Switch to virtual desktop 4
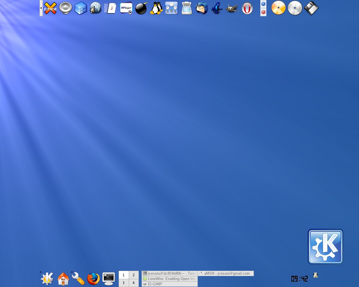Screen dimensions: 359x287 click(134, 283)
